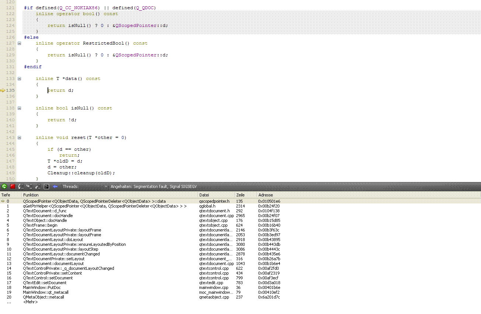481x314 pixels.
Task: Click line number 121 in gutter
Action: 10,8
